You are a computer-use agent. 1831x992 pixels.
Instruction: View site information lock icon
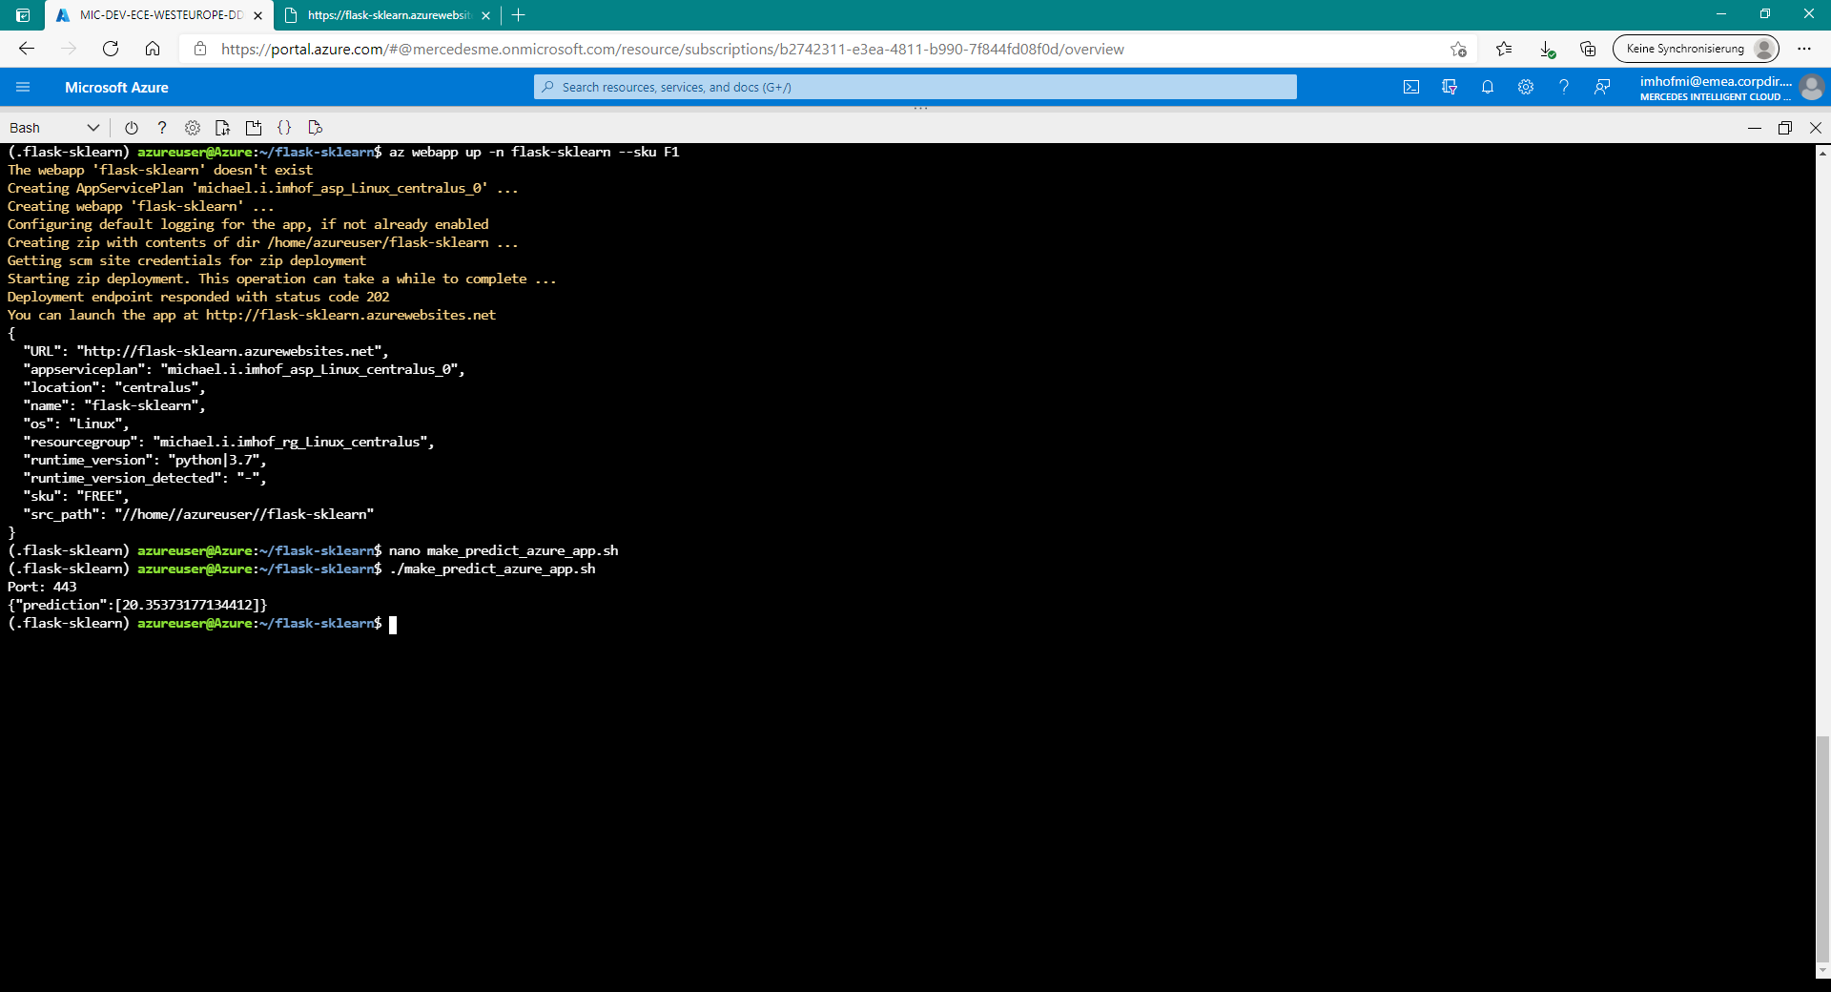click(200, 49)
